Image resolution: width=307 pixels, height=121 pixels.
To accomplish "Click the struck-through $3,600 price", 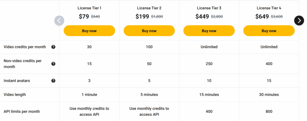I will [x=277, y=17].
